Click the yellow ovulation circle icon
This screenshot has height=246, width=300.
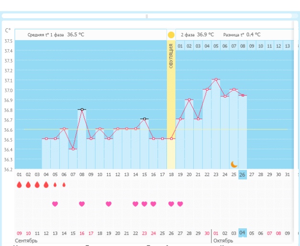171,35
